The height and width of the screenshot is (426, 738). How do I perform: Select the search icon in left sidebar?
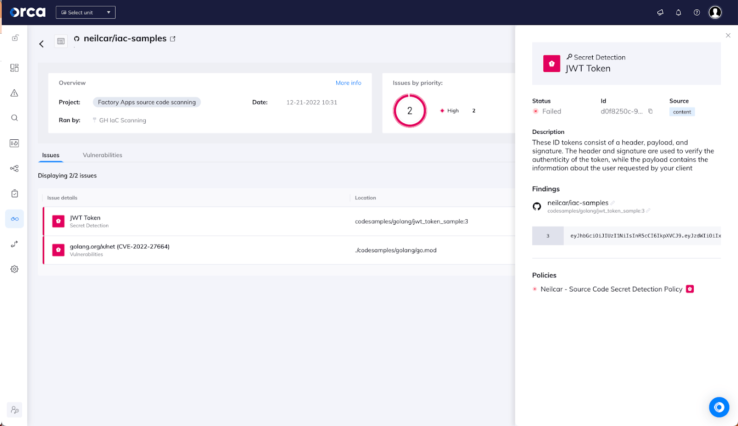click(14, 118)
